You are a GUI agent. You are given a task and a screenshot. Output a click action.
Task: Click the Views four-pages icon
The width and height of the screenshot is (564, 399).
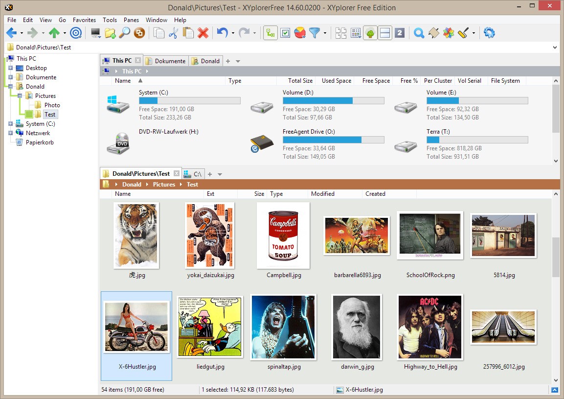(x=340, y=33)
